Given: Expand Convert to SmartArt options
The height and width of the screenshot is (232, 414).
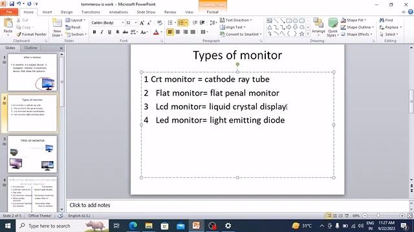Looking at the screenshot, I should pos(241,34).
